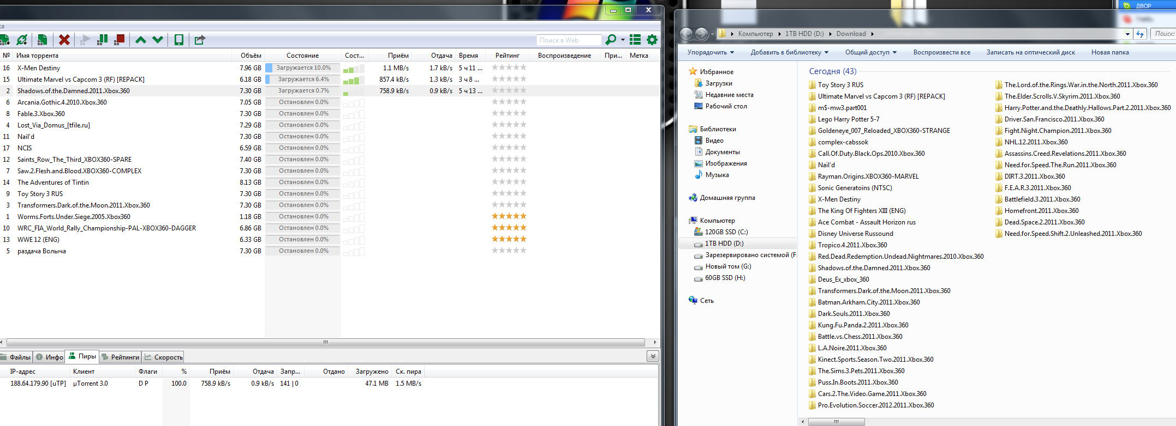Open uTorrent settings via the gear icon

pos(652,40)
